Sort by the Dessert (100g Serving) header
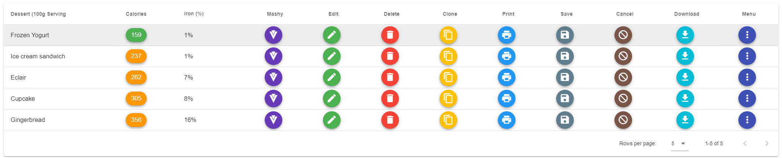The image size is (782, 158). point(38,14)
